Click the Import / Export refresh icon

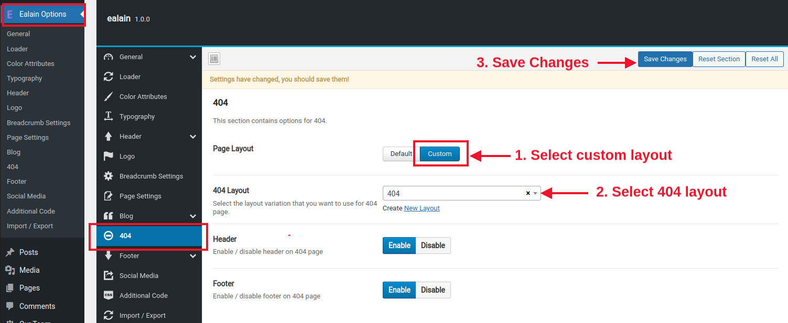point(109,315)
